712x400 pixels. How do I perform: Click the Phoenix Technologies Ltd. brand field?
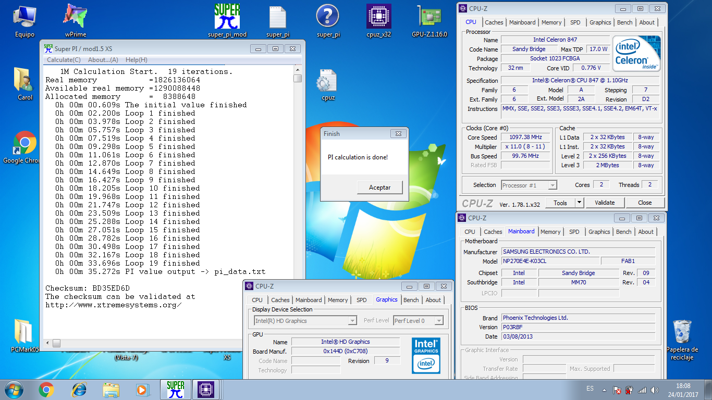tap(578, 318)
